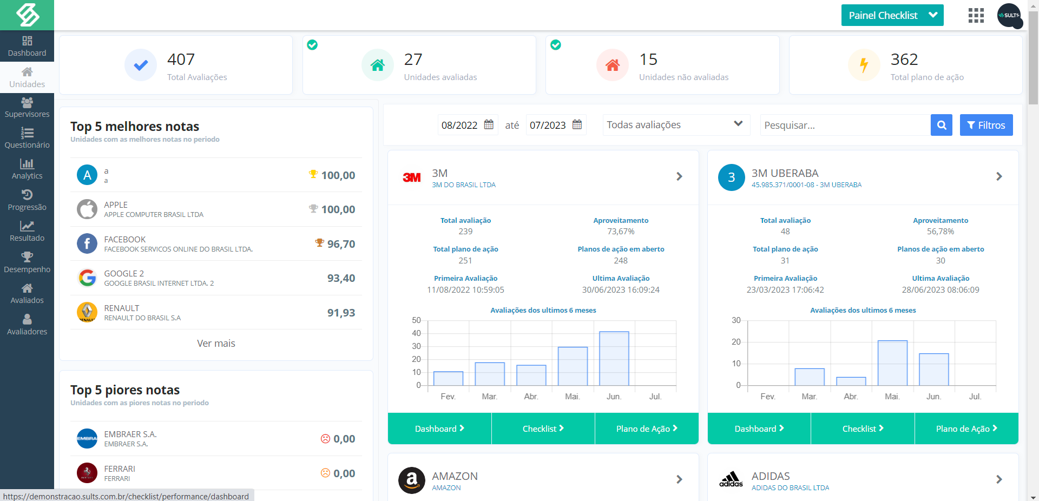Open SULTS user avatar menu
This screenshot has width=1039, height=501.
(x=1010, y=15)
